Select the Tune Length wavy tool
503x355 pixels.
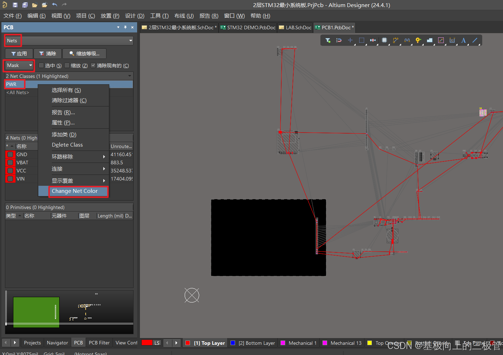pyautogui.click(x=407, y=41)
